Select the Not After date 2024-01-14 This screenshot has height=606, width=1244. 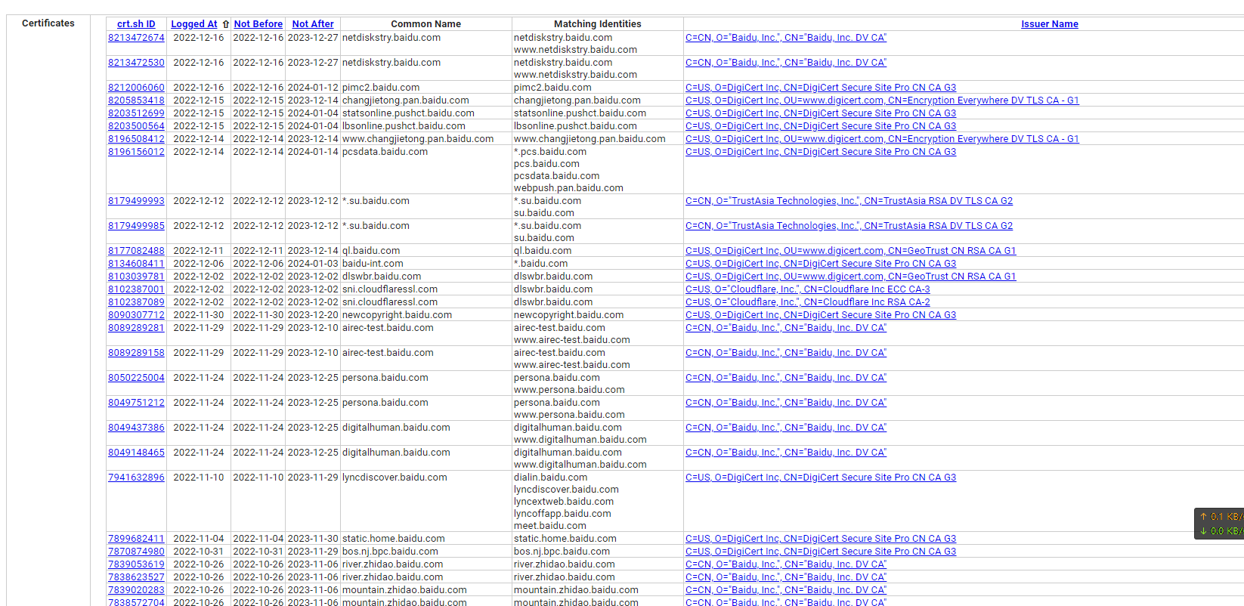coord(313,152)
